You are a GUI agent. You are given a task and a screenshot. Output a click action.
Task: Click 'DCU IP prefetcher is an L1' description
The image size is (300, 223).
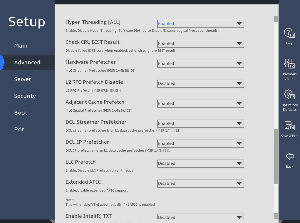pos(118,150)
